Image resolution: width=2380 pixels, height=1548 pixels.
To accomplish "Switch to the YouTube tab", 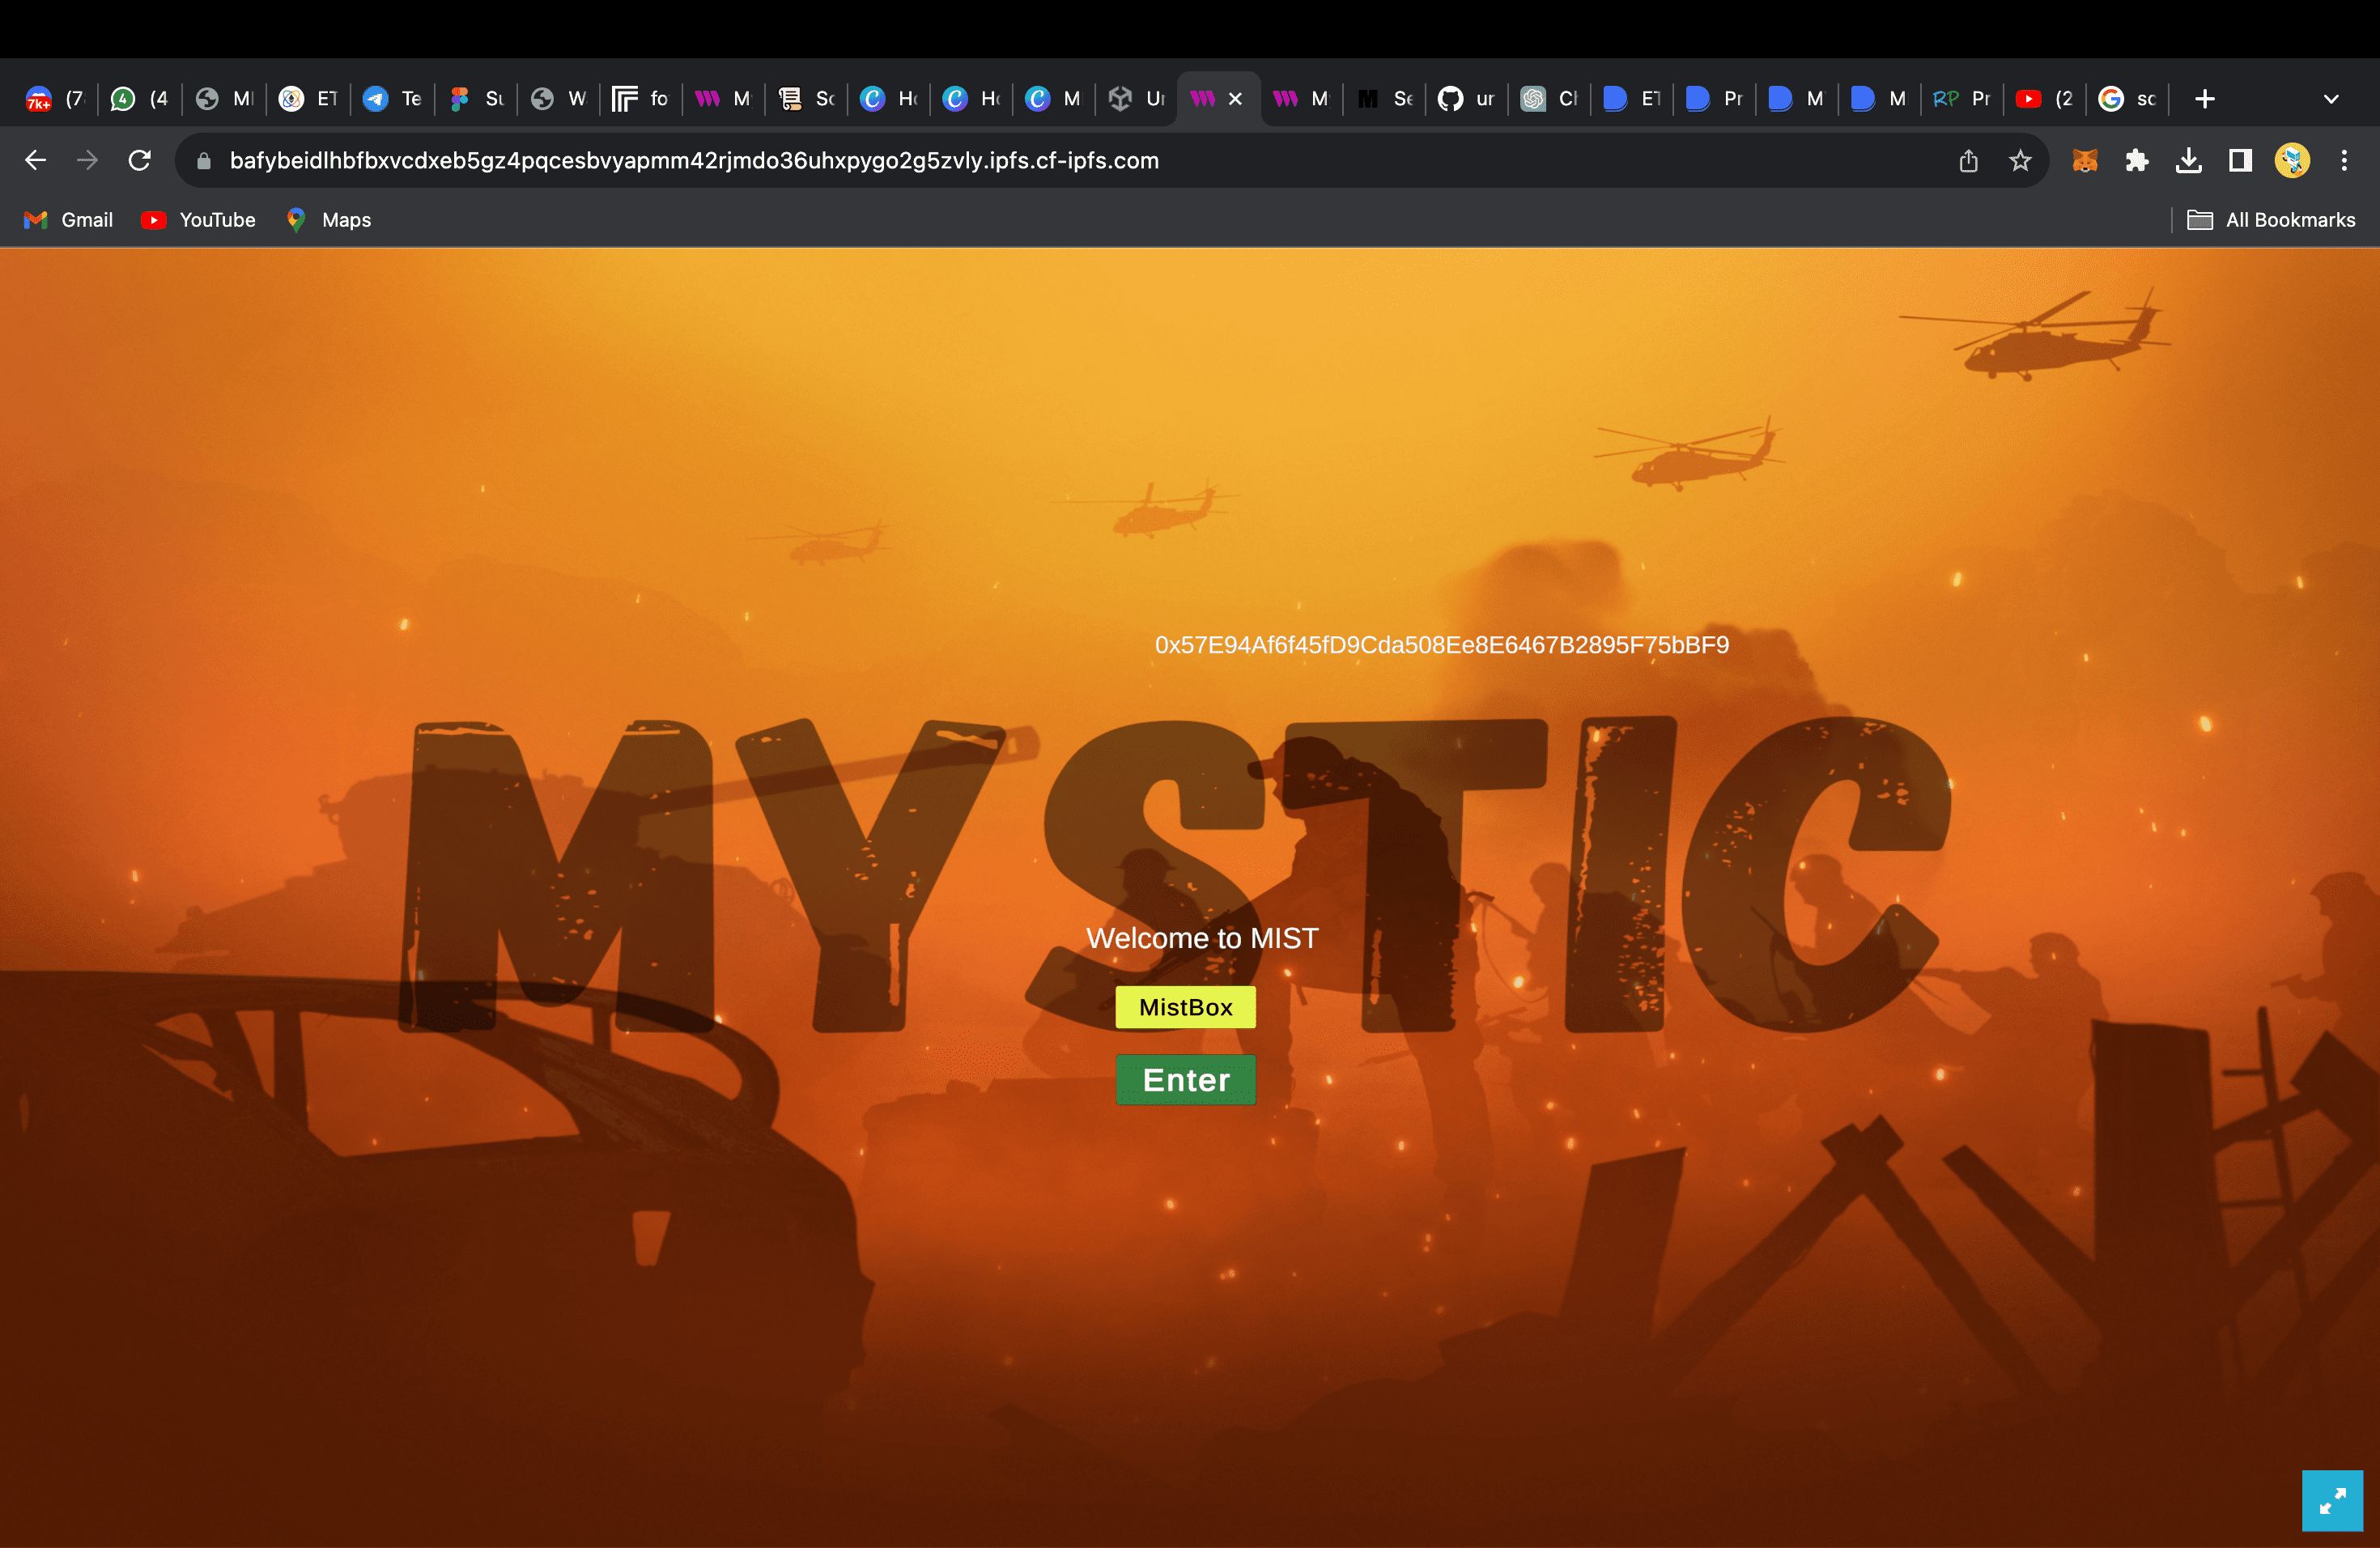I will pos(2046,99).
